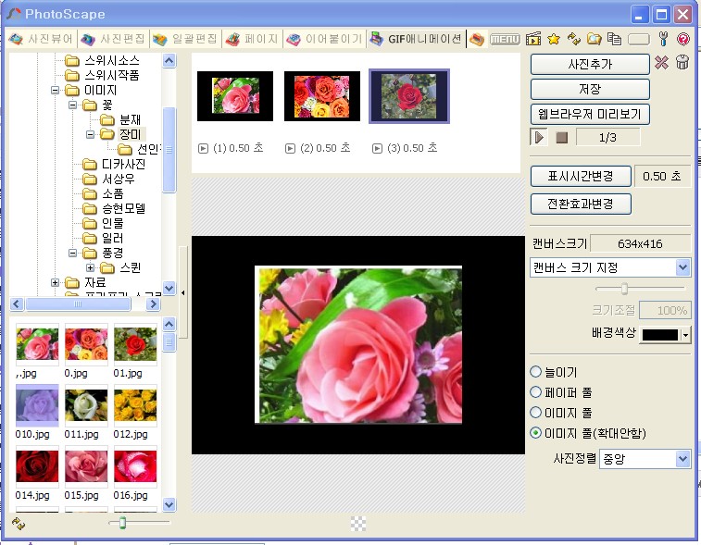This screenshot has width=701, height=545.
Task: Select the second mixed roses frame thumbnail
Action: [322, 96]
